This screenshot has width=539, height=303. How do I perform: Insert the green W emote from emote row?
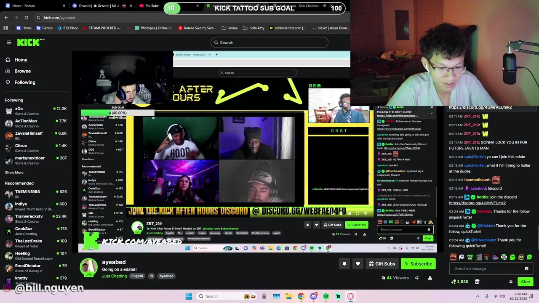click(x=470, y=257)
